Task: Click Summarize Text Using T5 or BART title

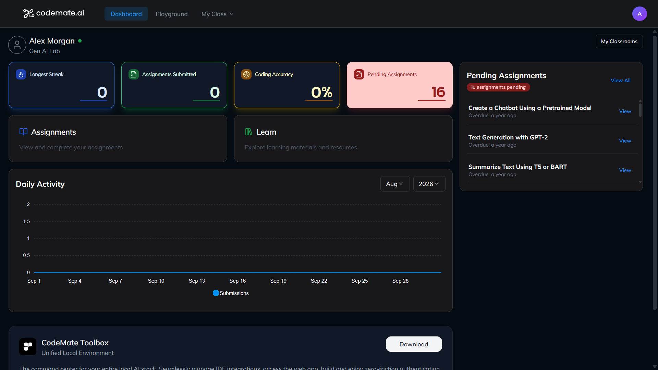Action: (517, 167)
